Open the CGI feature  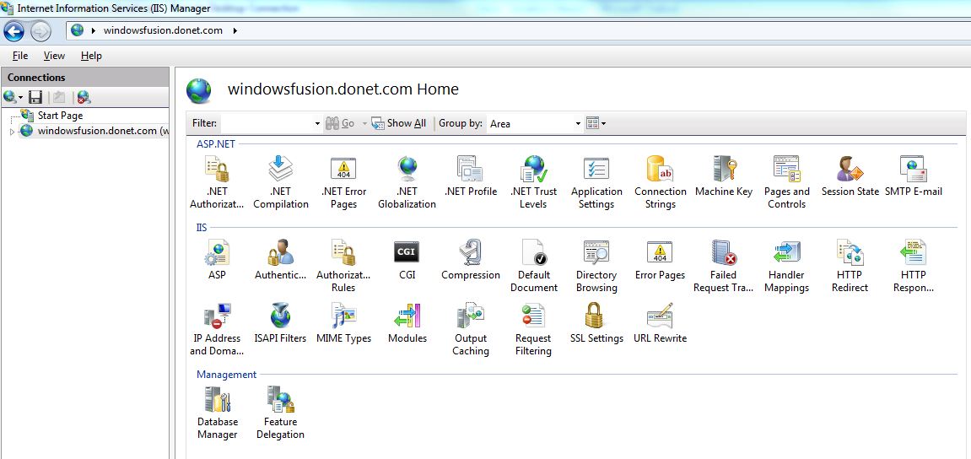[407, 259]
